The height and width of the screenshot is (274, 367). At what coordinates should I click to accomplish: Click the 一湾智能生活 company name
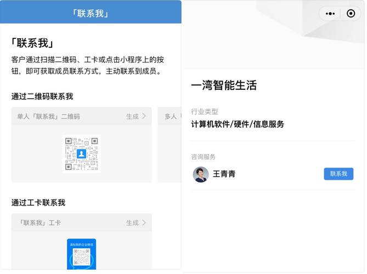224,85
